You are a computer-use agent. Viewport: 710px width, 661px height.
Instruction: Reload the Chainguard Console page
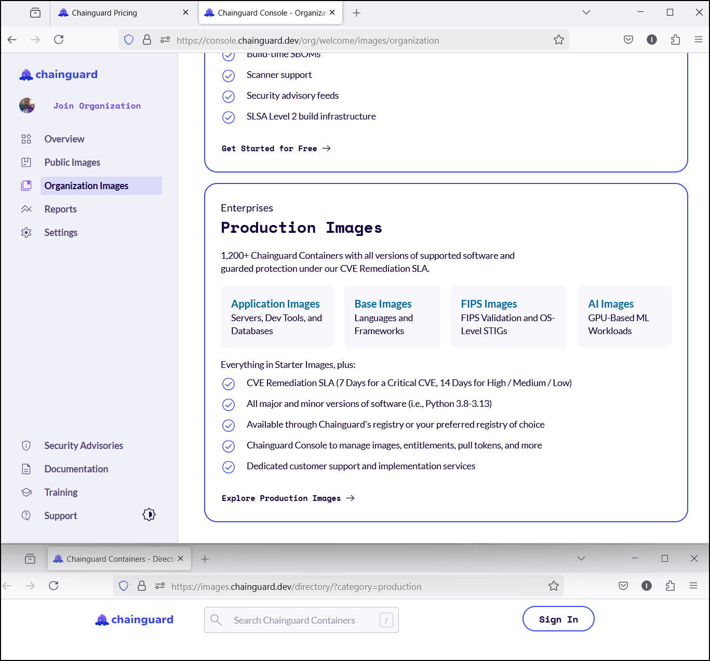coord(59,39)
